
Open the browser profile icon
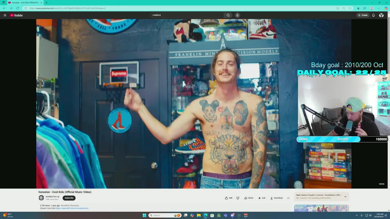click(x=372, y=8)
